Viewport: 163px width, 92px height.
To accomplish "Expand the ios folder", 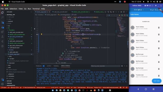I will [9, 26].
